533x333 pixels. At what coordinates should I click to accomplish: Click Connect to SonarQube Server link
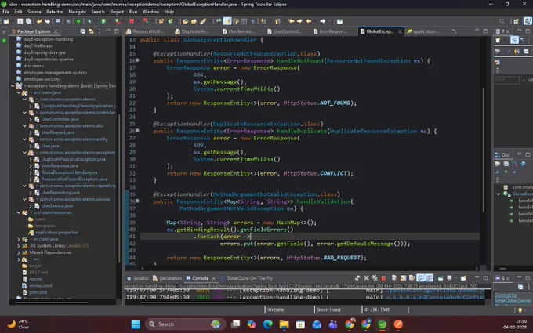click(513, 298)
